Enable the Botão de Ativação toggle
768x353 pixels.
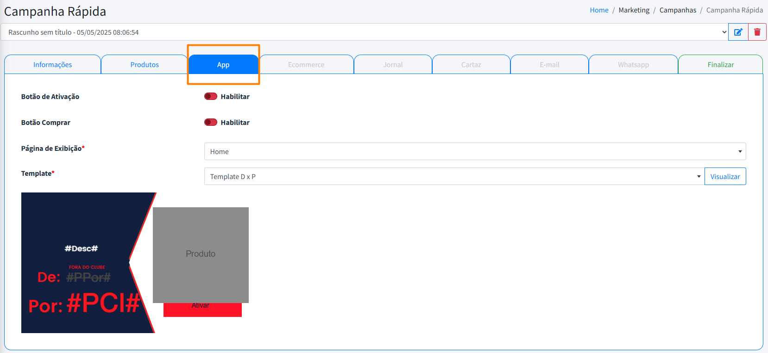tap(211, 96)
